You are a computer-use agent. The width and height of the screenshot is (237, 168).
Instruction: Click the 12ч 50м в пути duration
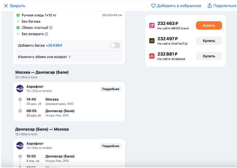tap(26, 134)
